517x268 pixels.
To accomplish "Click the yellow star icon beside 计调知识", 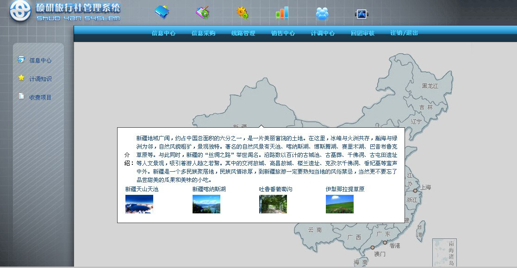I will coord(21,78).
